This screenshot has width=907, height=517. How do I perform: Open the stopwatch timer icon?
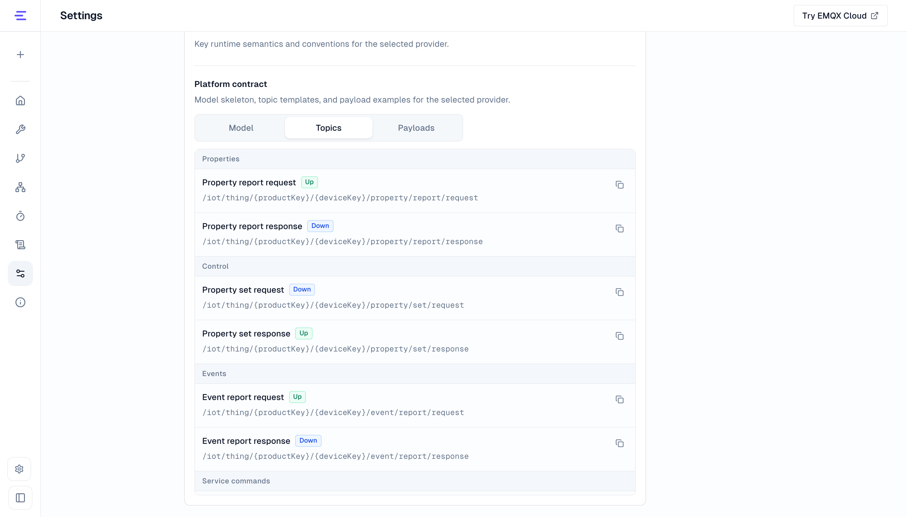coord(20,216)
